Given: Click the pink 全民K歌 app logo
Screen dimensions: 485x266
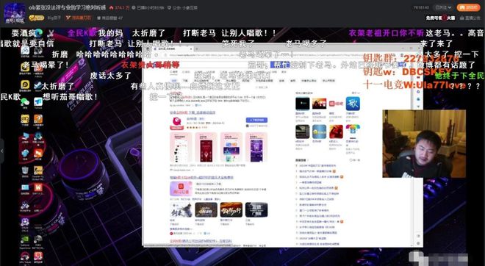Looking at the screenshot, I should (x=177, y=123).
